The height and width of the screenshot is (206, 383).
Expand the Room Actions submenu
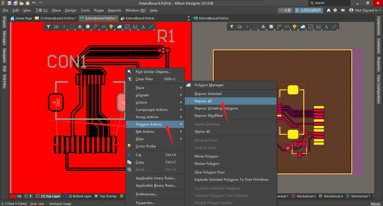[155, 117]
